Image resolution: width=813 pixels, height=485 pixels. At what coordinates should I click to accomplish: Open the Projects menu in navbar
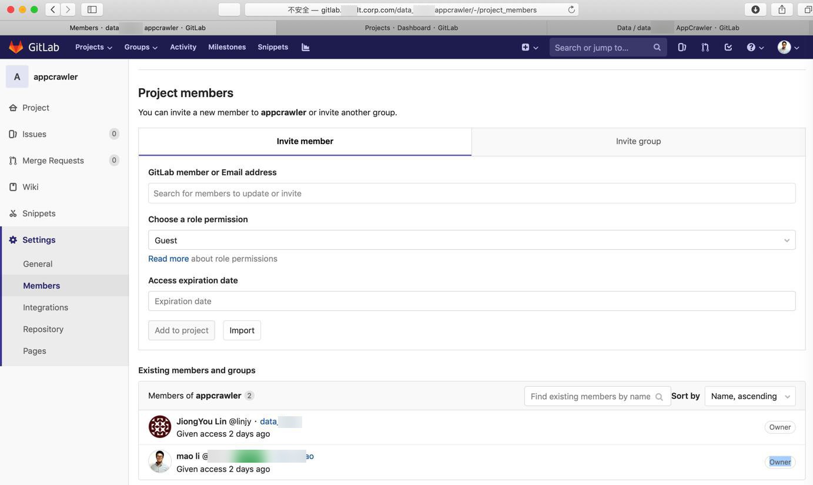[x=93, y=47]
